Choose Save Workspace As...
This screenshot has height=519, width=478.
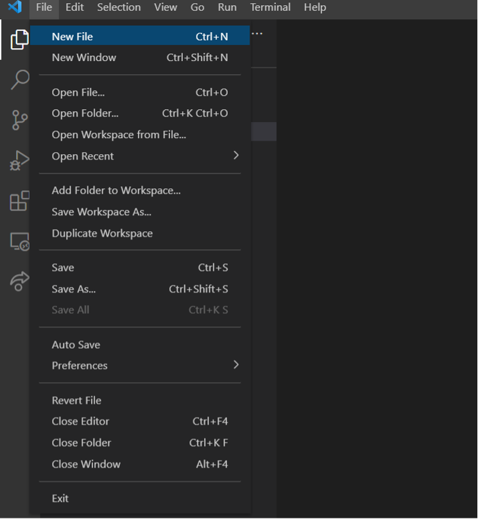140,212
